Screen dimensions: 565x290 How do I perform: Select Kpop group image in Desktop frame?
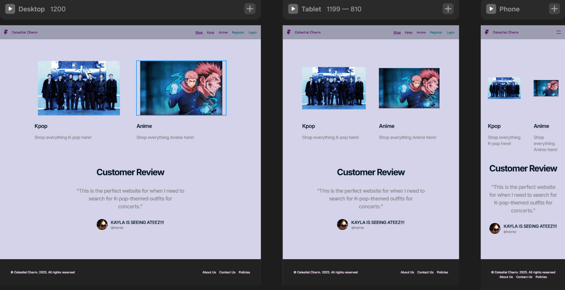79,88
